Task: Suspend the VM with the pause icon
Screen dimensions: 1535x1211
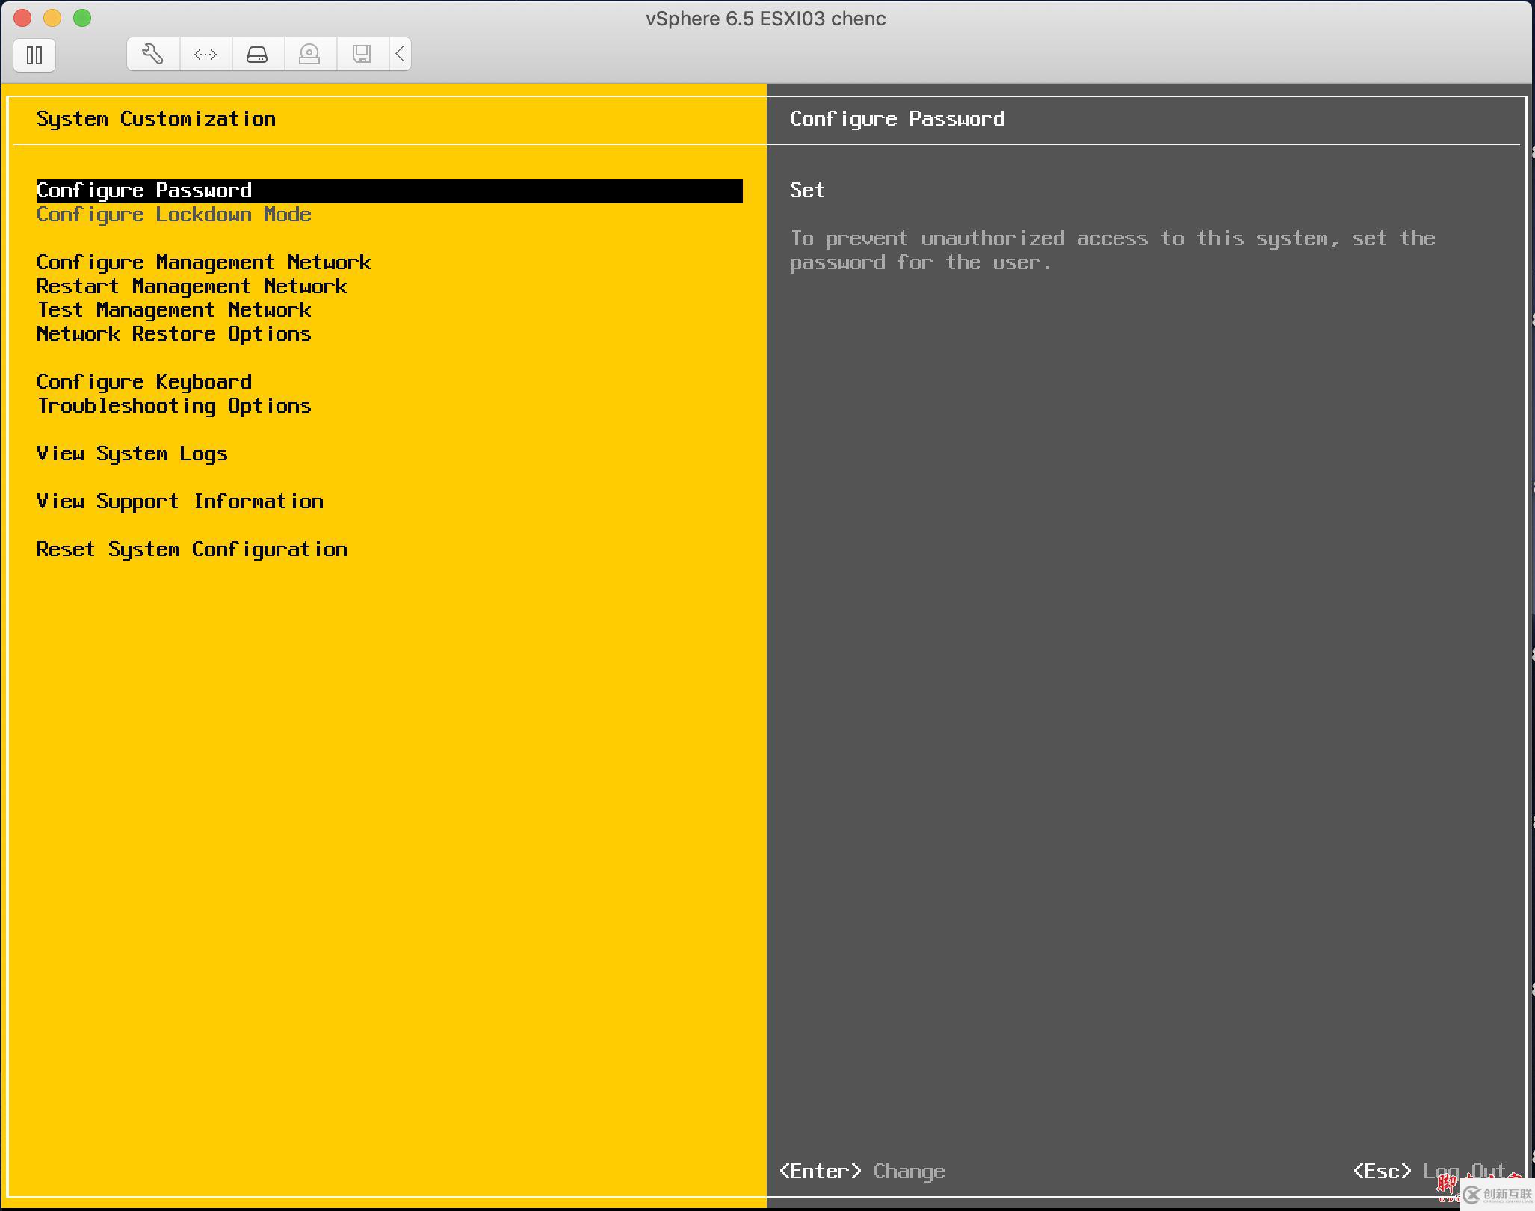Action: 34,55
